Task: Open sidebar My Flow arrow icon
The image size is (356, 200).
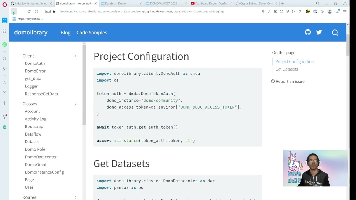Action: [x=4, y=69]
